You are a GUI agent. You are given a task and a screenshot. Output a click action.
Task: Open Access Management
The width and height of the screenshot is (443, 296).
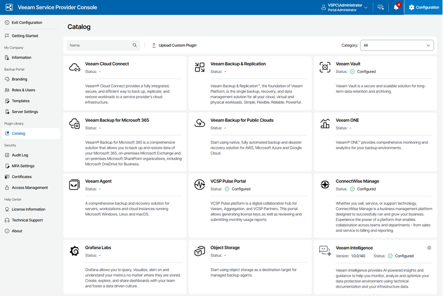(x=30, y=188)
